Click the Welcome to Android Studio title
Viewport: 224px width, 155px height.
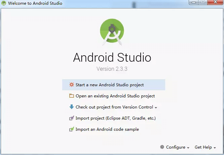pyautogui.click(x=35, y=3)
